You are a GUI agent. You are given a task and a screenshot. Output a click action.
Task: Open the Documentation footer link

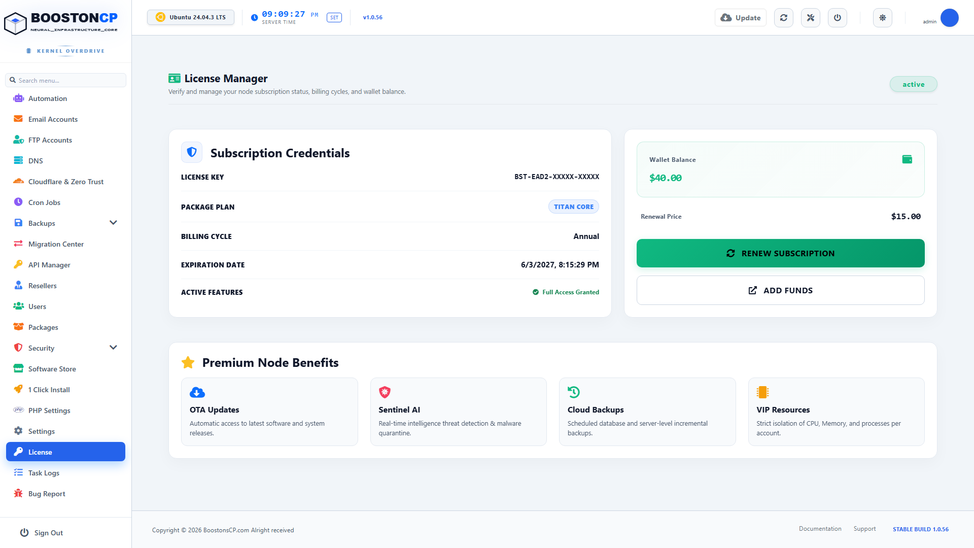820,529
